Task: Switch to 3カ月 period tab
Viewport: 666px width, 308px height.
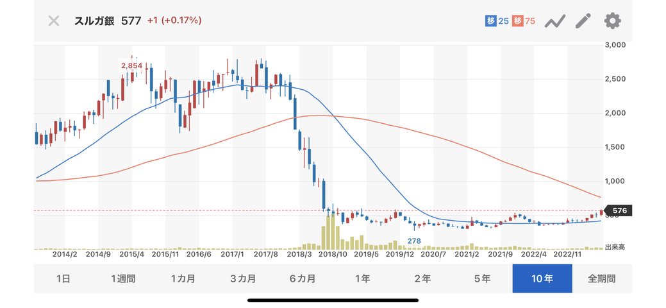Action: (243, 278)
